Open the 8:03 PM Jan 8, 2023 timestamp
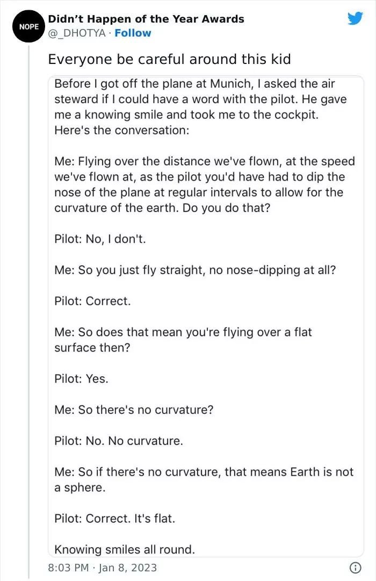 [x=103, y=568]
